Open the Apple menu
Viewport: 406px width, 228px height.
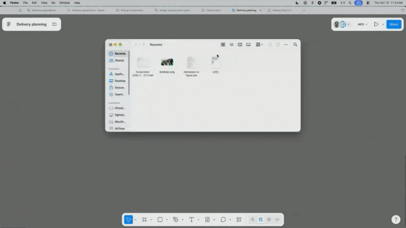5,3
